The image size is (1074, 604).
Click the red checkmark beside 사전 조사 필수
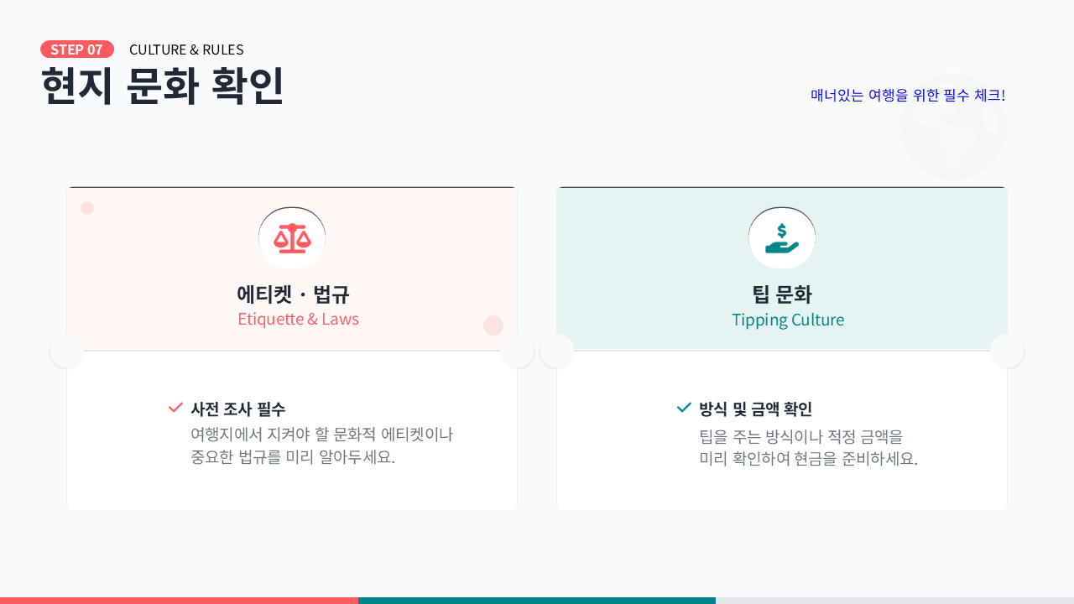coord(175,408)
